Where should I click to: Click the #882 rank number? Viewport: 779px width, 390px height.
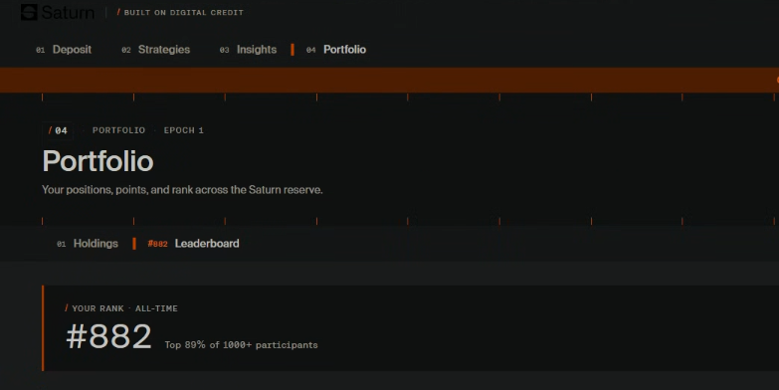(x=108, y=337)
